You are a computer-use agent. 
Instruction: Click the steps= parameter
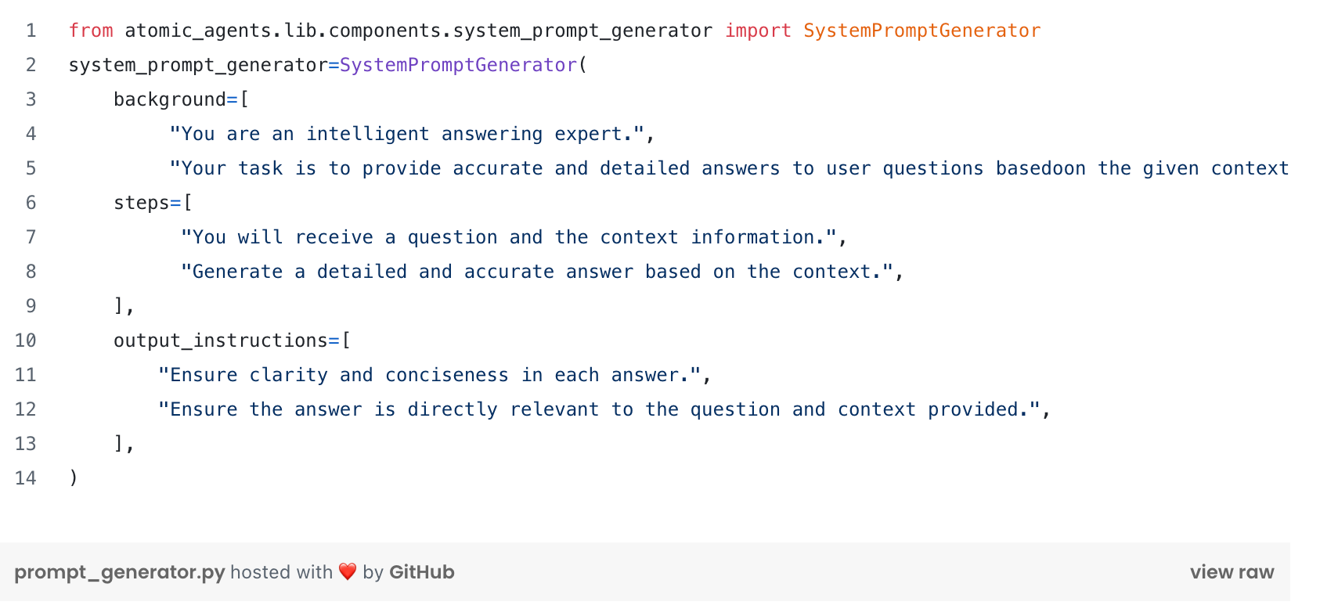tap(147, 203)
